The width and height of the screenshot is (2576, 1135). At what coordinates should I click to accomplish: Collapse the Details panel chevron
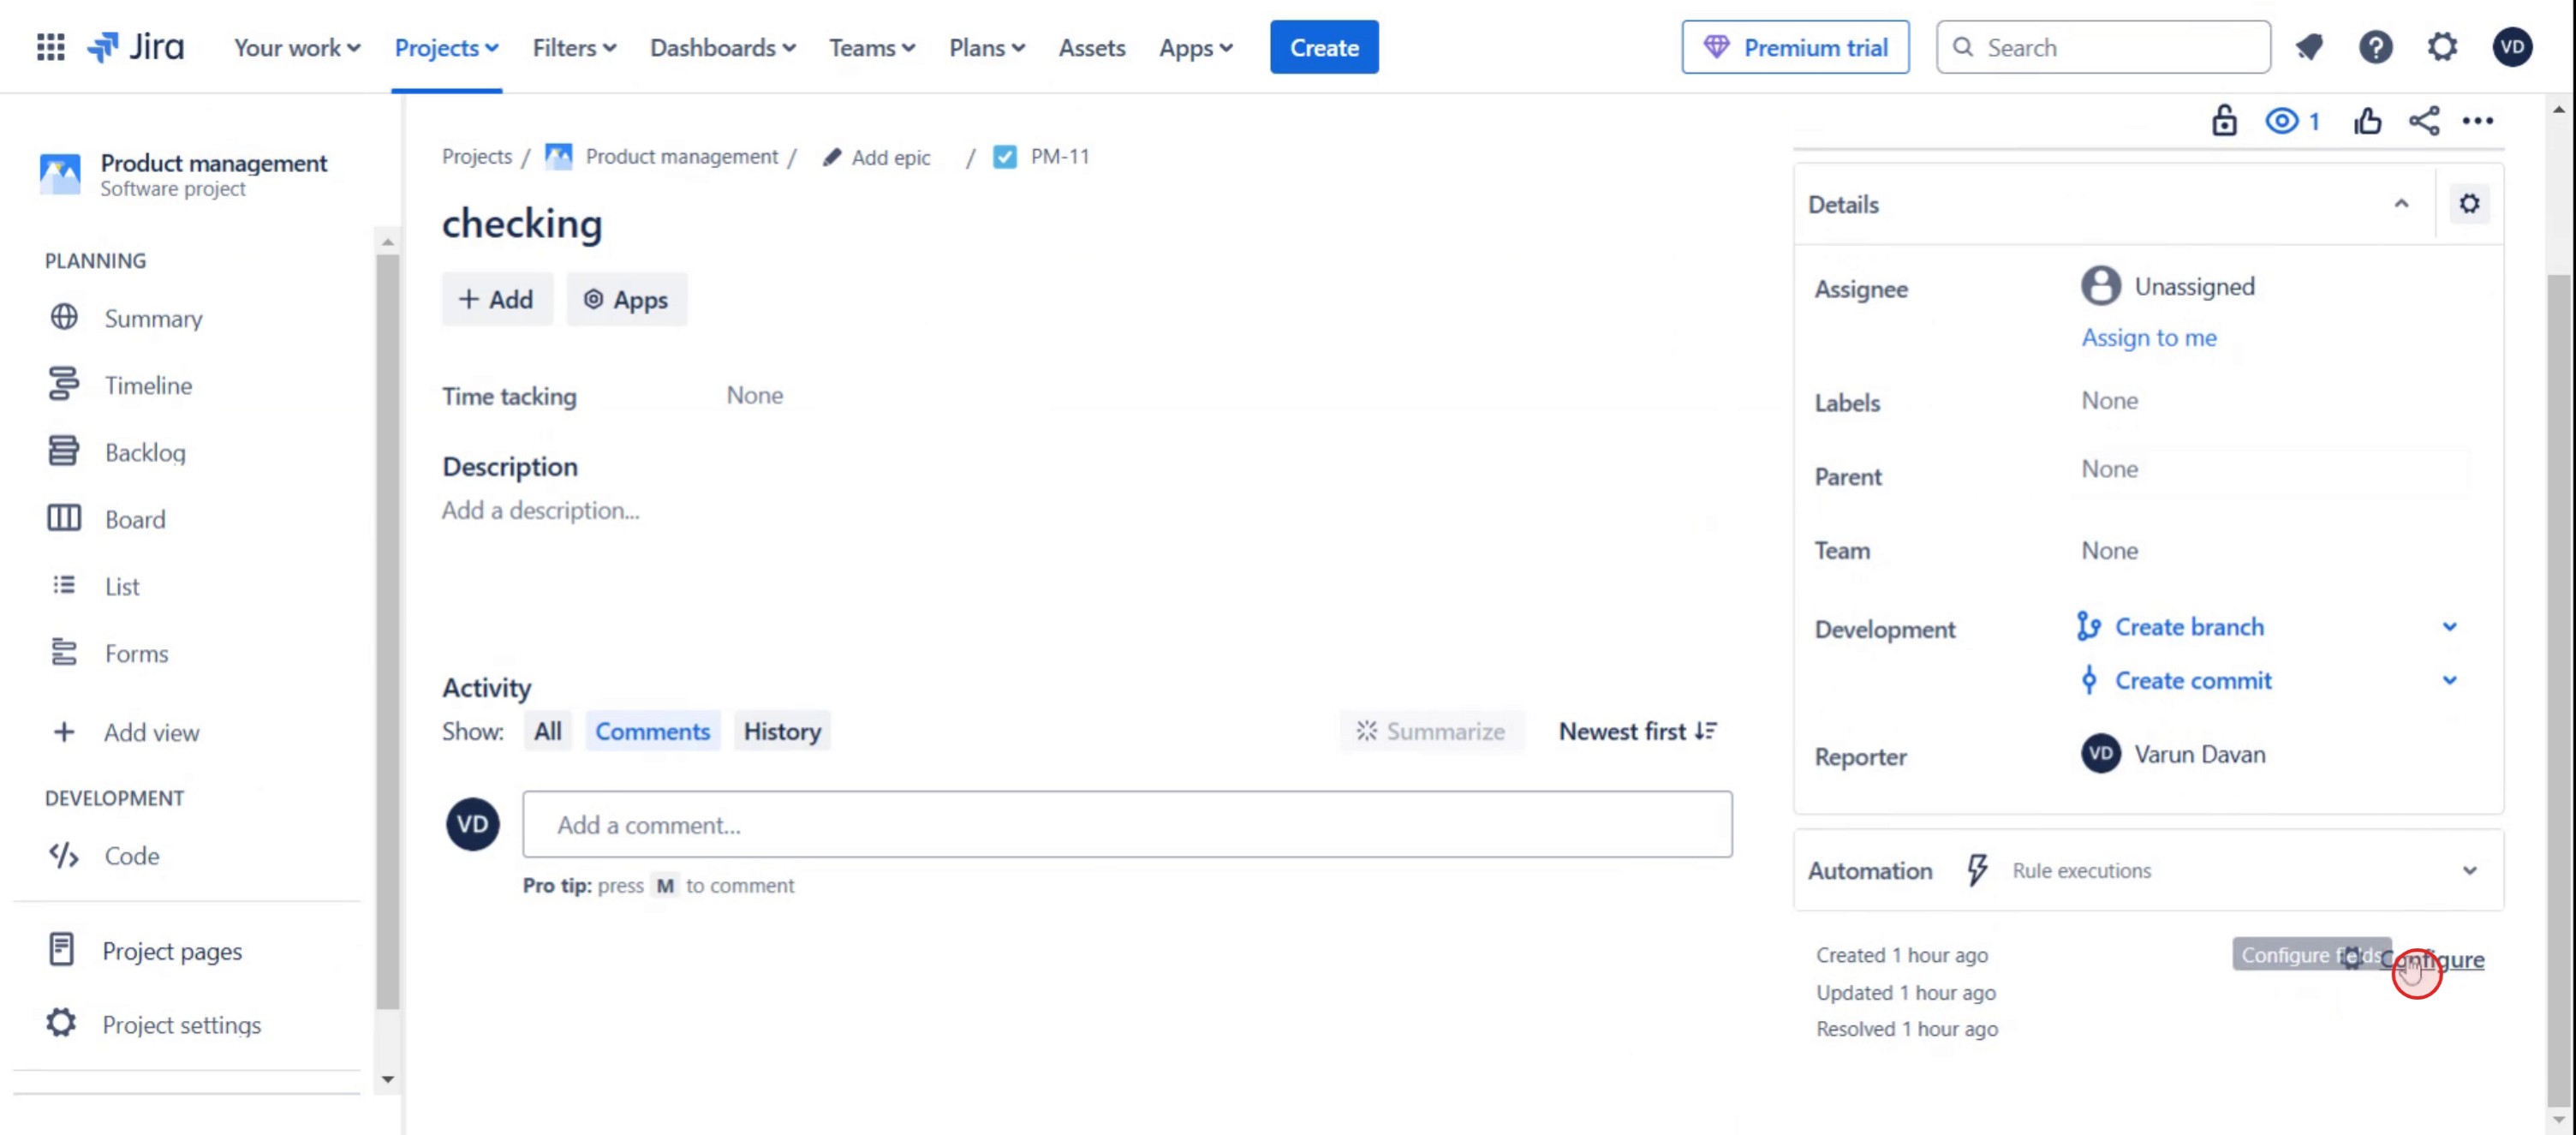2401,204
